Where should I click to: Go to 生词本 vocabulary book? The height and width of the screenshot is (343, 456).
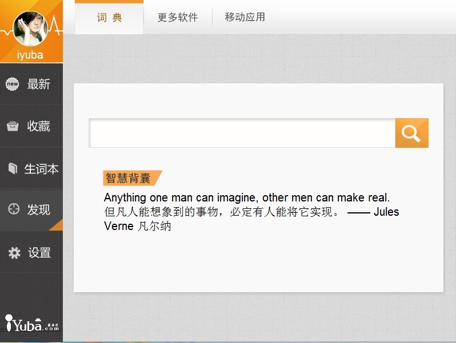point(31,168)
